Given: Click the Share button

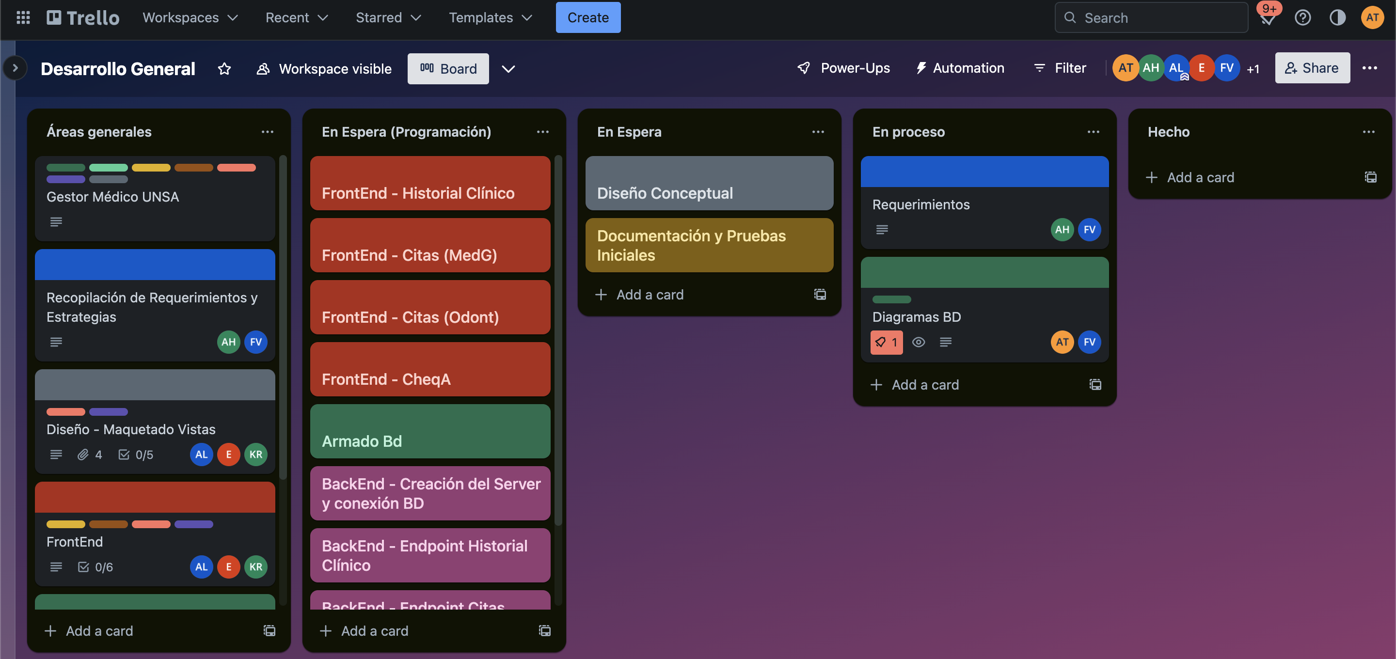Looking at the screenshot, I should point(1312,68).
